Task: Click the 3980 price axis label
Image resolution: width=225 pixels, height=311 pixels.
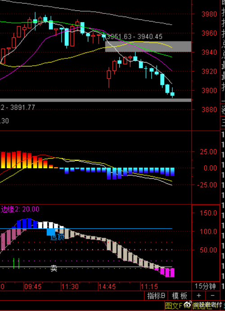Action: click(x=209, y=14)
